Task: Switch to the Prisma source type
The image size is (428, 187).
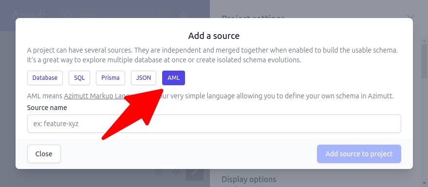Action: coord(111,78)
